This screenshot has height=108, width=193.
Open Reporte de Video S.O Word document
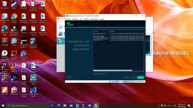pos(43,31)
